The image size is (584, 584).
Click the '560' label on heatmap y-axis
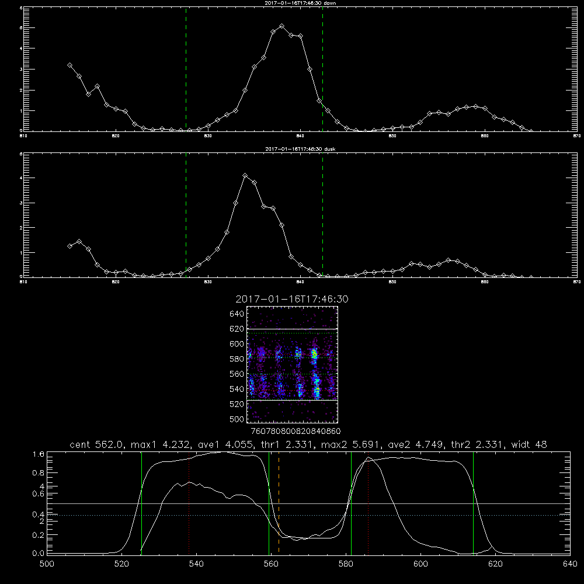tap(237, 374)
